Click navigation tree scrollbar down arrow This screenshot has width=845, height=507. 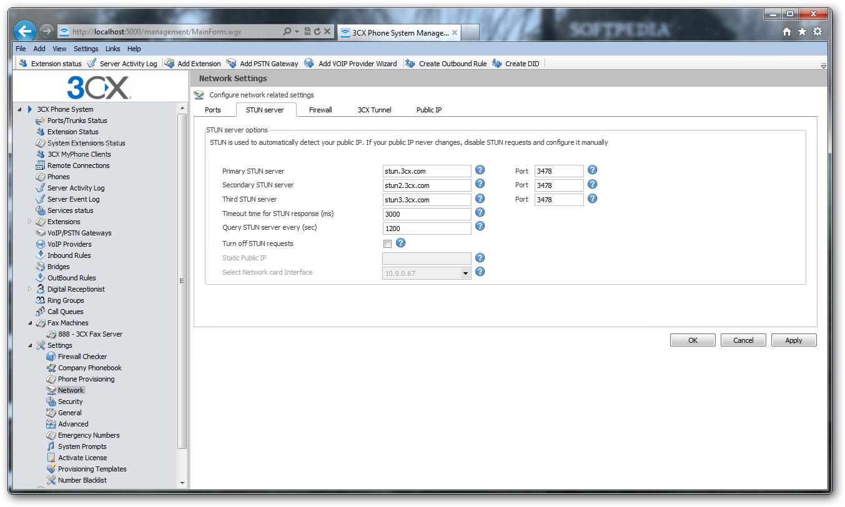tap(182, 483)
